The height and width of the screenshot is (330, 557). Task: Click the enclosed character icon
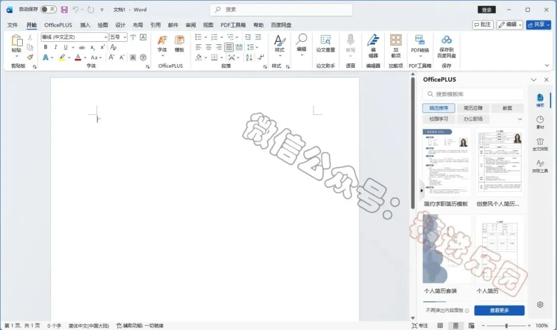(x=143, y=57)
